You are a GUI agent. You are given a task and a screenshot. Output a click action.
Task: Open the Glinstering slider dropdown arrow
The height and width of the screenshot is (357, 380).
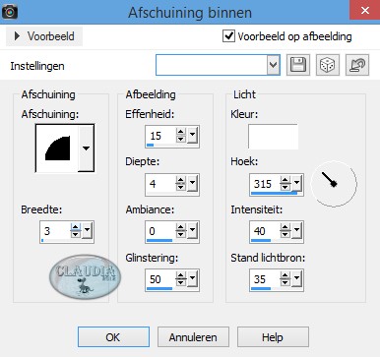point(193,278)
